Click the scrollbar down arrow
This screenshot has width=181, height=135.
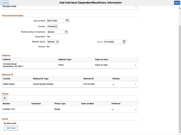pyautogui.click(x=180, y=132)
